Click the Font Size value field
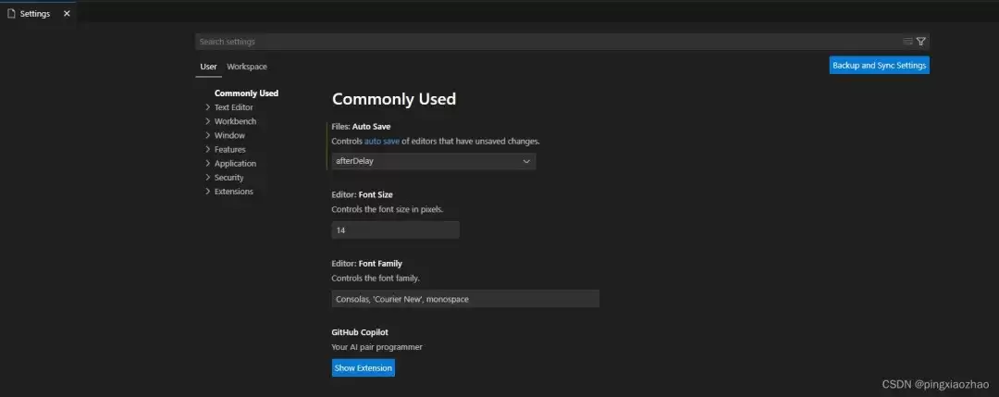Screen dimensions: 999x397 click(x=395, y=230)
